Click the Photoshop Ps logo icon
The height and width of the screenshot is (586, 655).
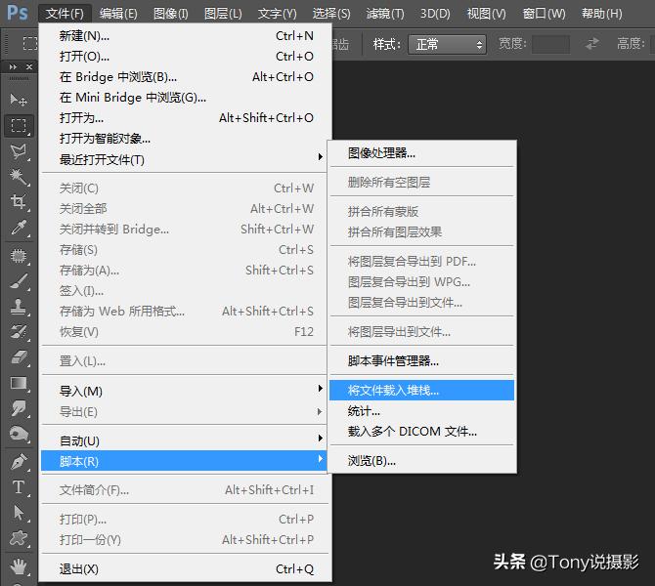click(x=18, y=14)
